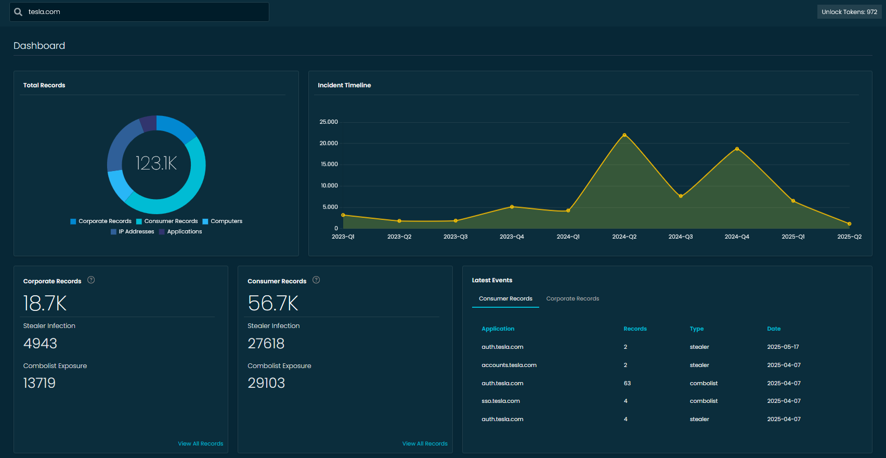Click the 2025-05-17 date cell

coord(783,347)
